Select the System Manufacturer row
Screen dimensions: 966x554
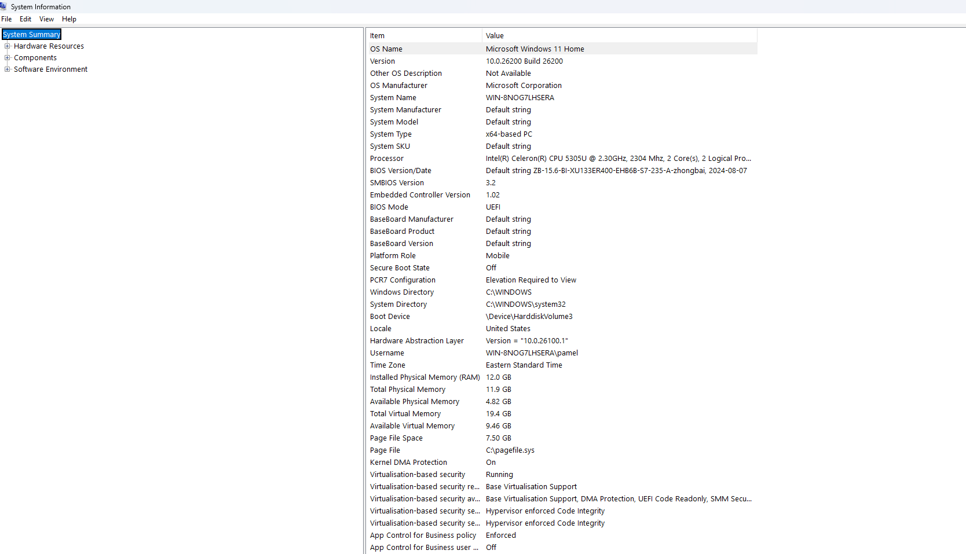click(x=562, y=110)
